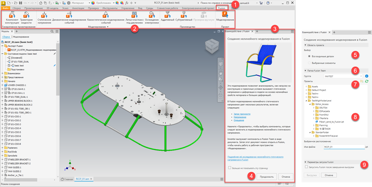372x187 pixels.
Task: Switch to the Fusion ribbon tab
Action: 222,8
